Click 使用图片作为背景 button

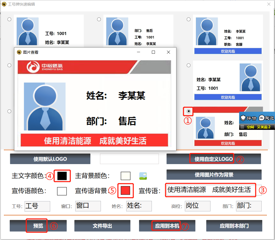(214, 175)
